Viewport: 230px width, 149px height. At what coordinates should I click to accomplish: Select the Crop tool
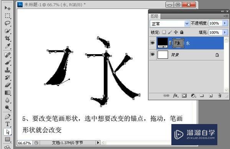[x=8, y=38]
